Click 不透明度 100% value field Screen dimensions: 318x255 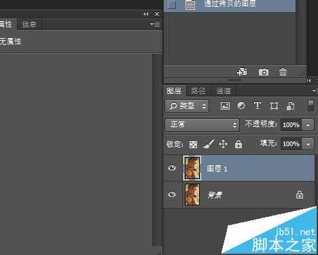tap(291, 125)
